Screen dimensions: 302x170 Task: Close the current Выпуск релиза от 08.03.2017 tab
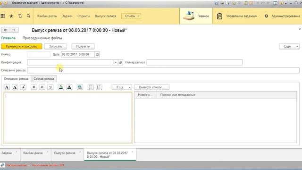click(x=133, y=152)
